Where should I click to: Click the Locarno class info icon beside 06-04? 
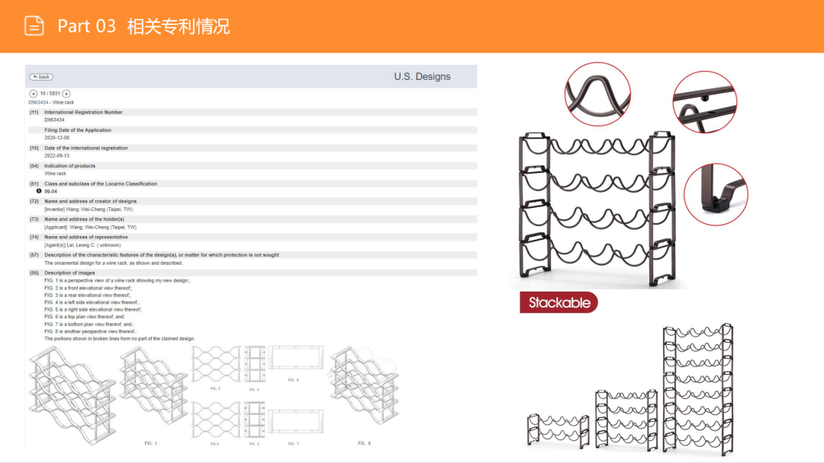coord(39,191)
